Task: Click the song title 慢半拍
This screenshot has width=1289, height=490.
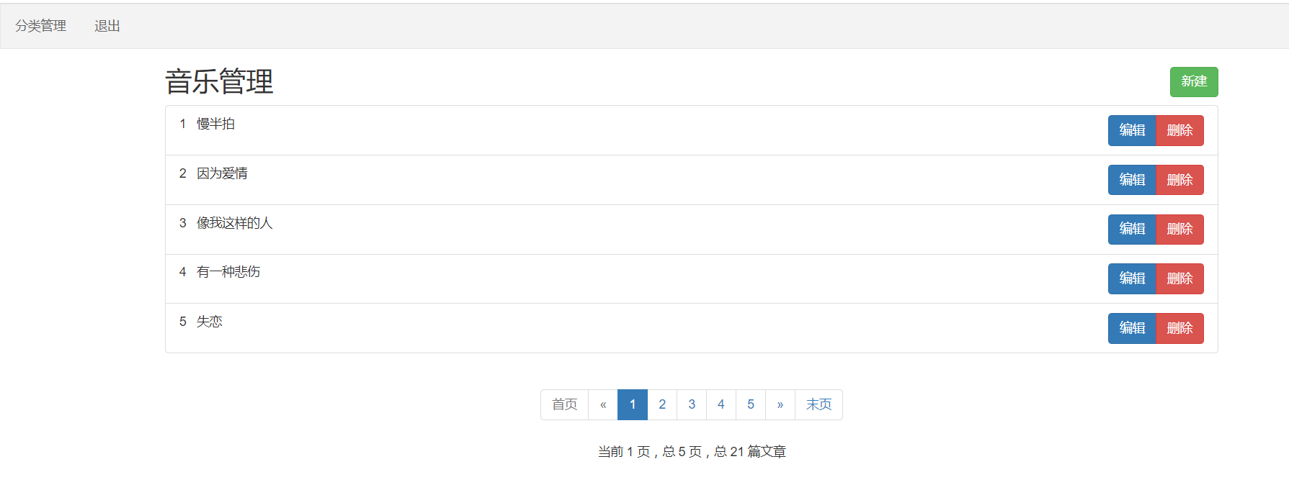Action: [x=215, y=124]
